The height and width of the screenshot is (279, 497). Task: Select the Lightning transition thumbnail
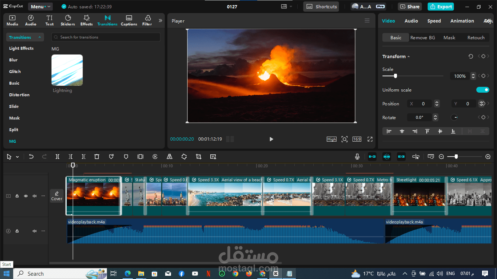coord(67,70)
